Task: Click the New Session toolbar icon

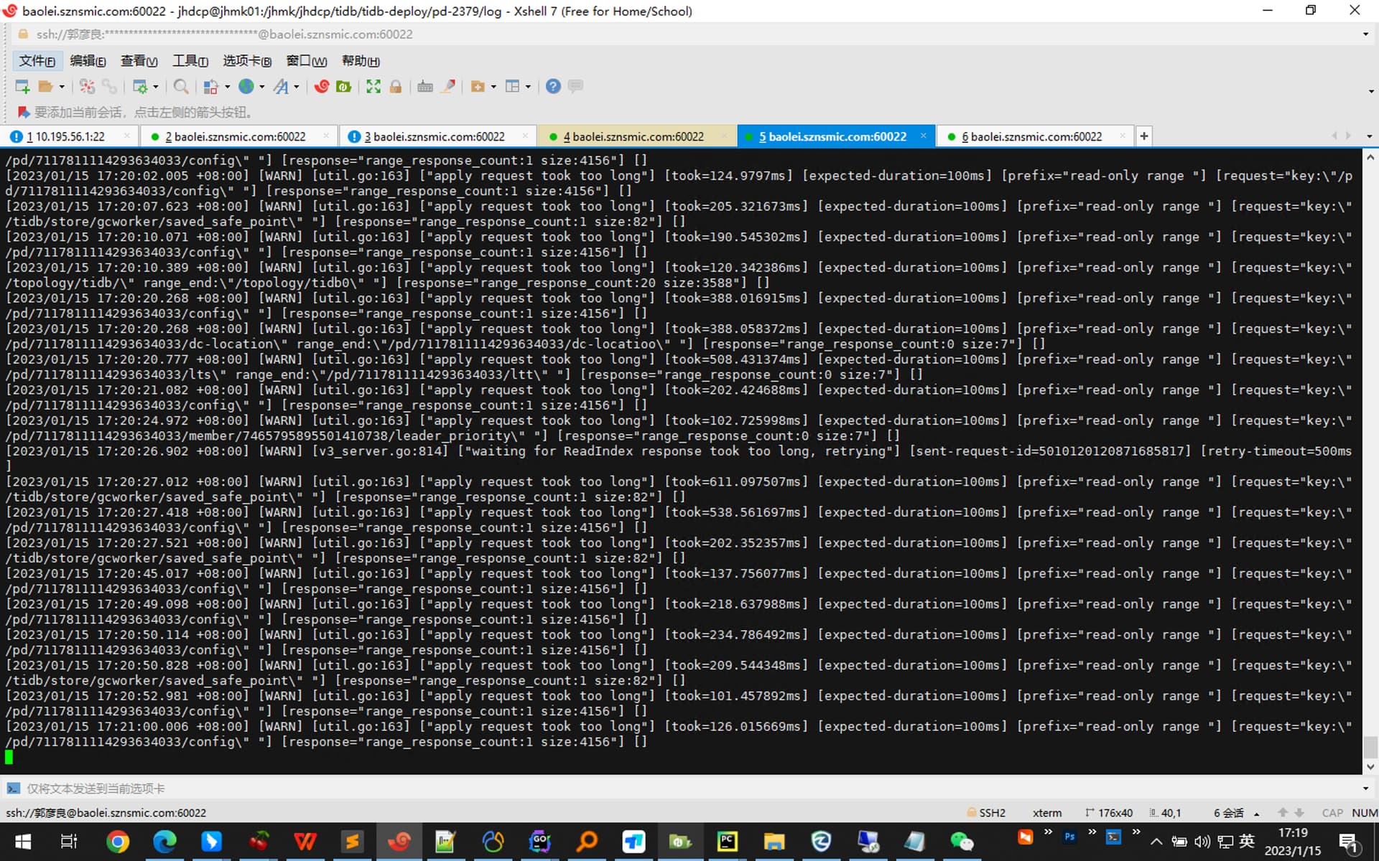Action: (x=22, y=87)
